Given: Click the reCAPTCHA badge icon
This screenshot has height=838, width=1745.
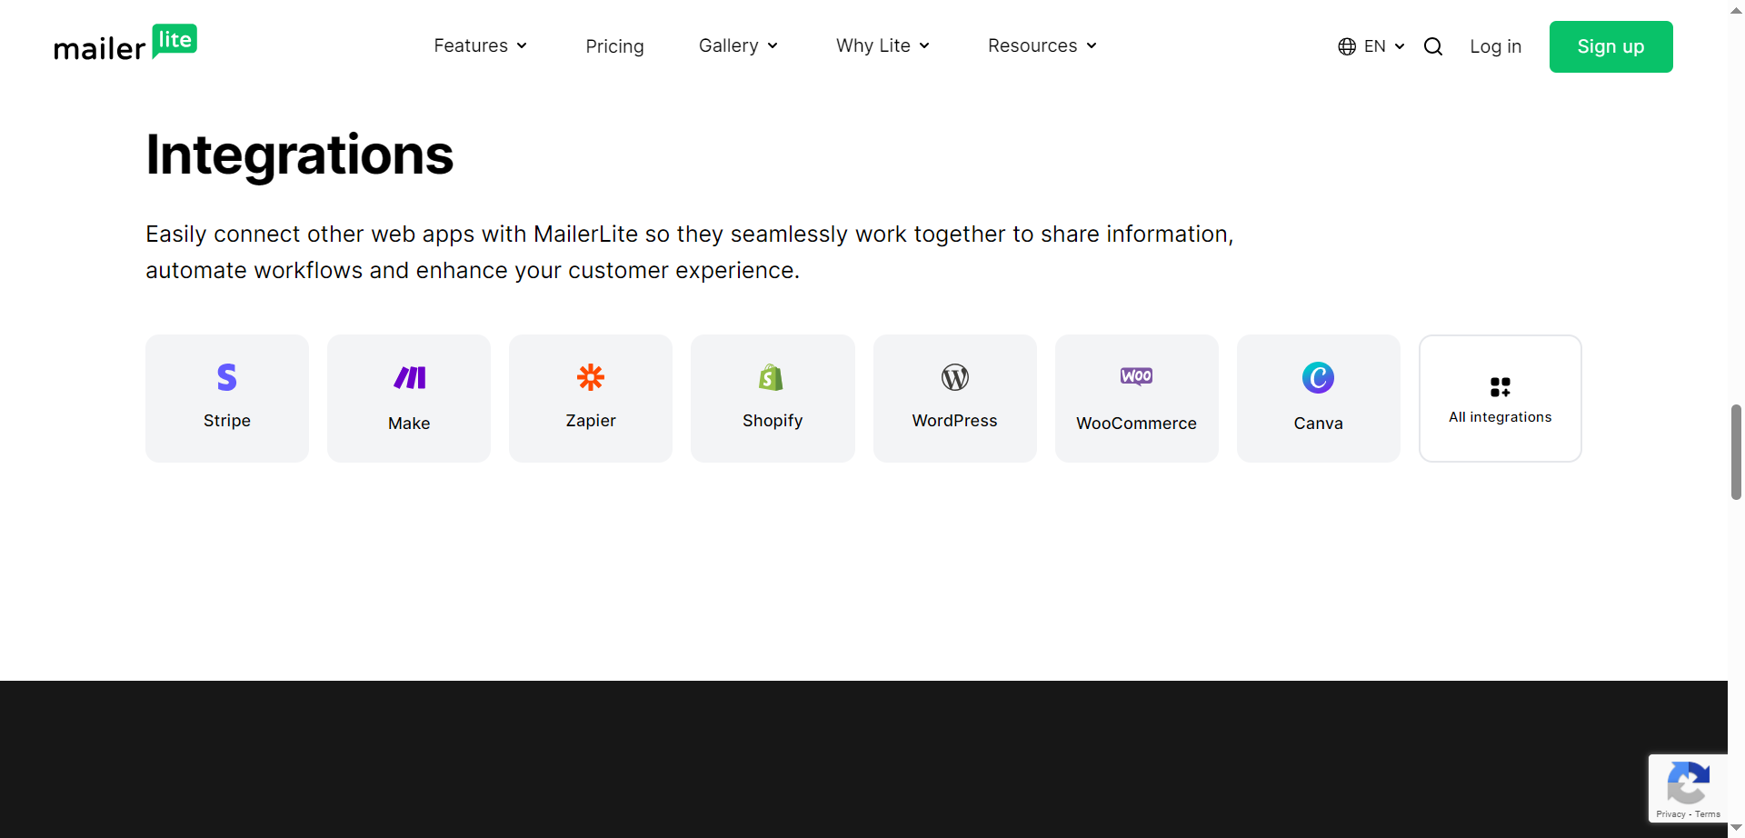Looking at the screenshot, I should (x=1689, y=783).
